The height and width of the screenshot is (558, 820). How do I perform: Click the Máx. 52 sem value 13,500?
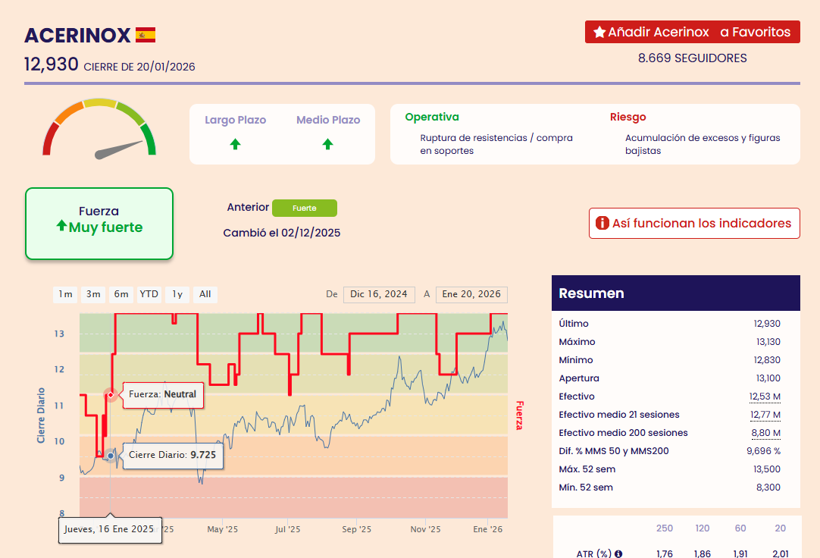(767, 469)
